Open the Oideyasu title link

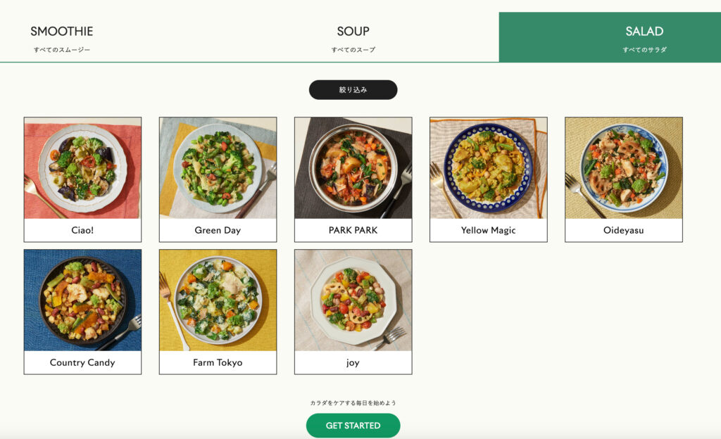[x=623, y=230]
